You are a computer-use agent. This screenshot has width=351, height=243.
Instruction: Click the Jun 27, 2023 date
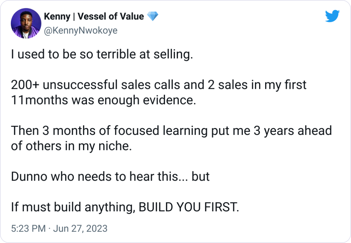[x=80, y=229]
